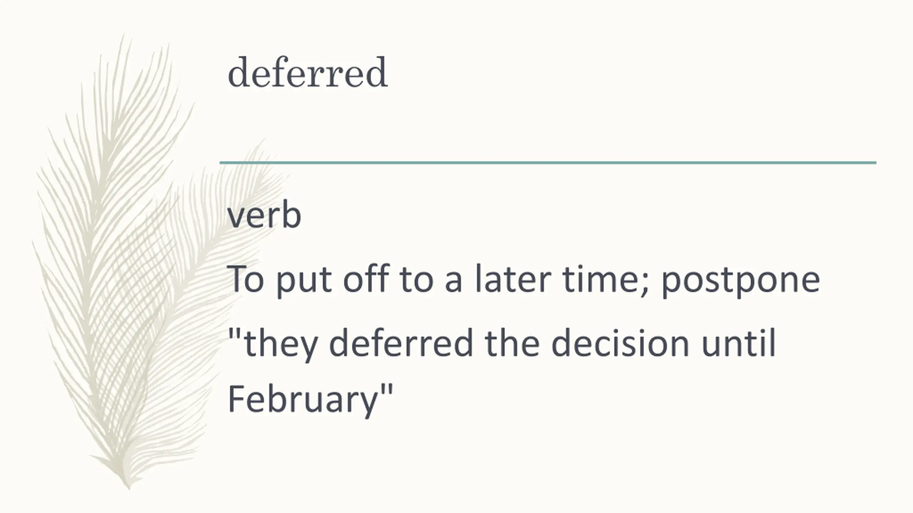Screen dimensions: 913x513
Task: Click the teal horizontal divider line
Action: pos(548,163)
